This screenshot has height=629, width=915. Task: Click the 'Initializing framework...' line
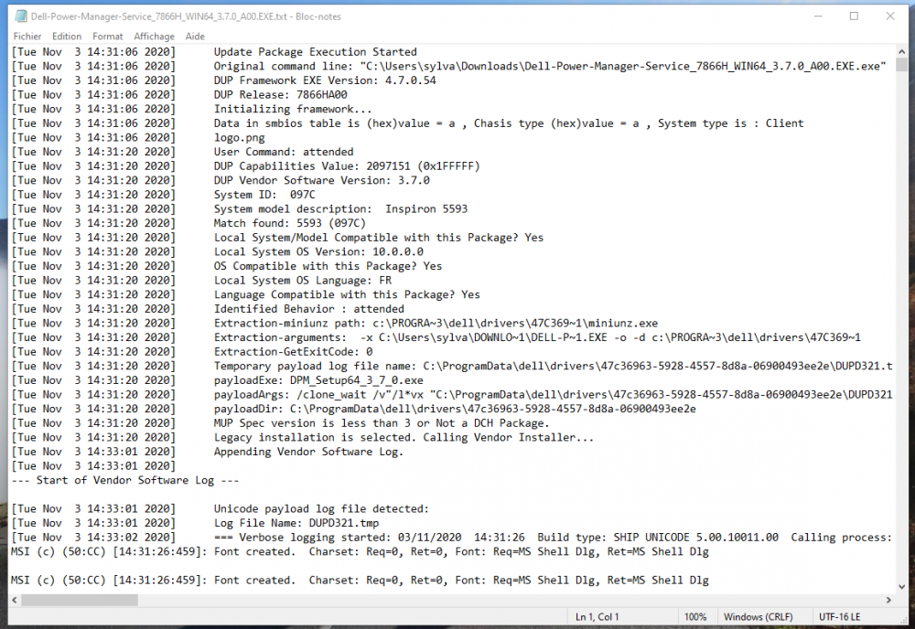click(293, 109)
